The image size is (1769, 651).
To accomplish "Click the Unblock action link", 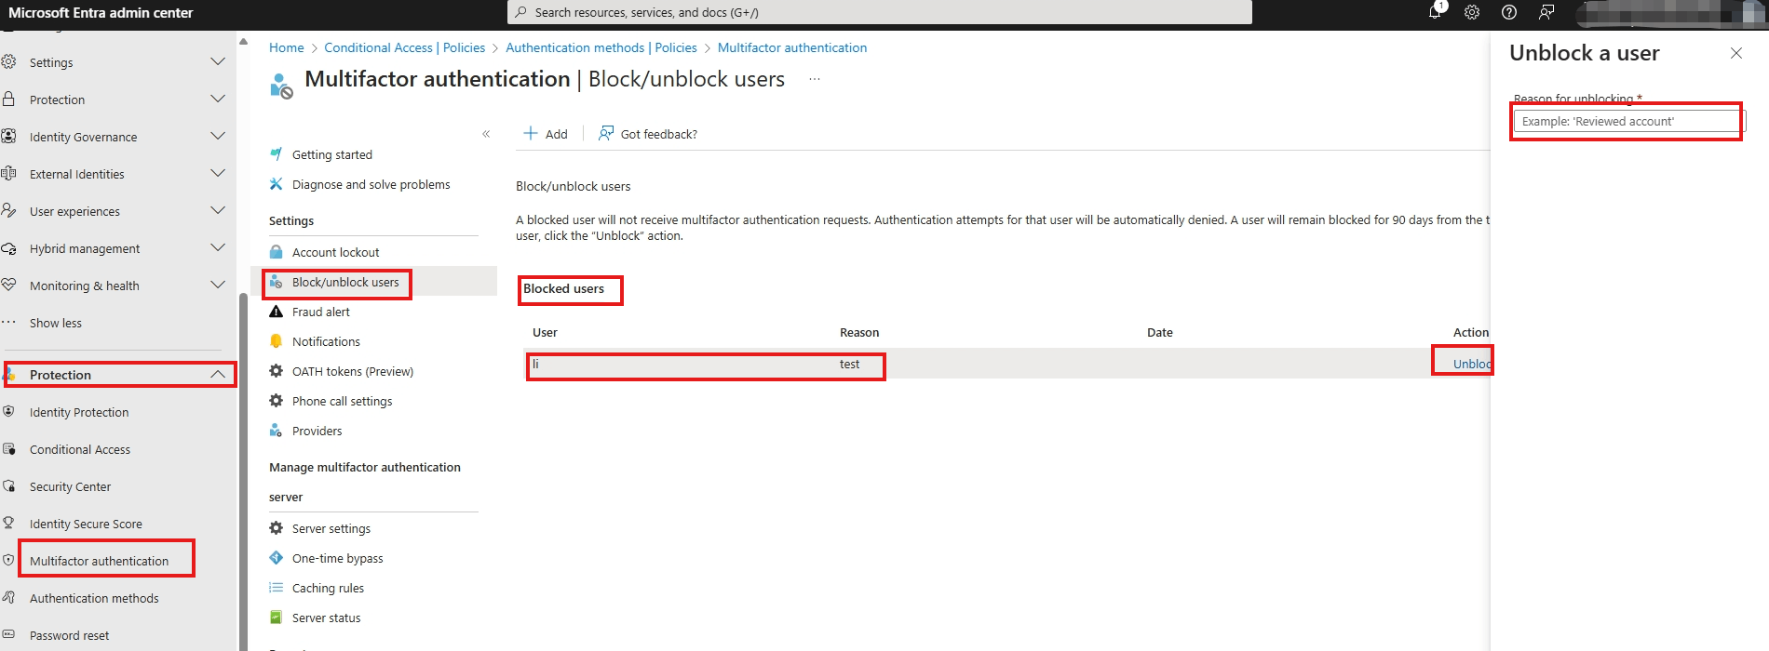I will click(x=1472, y=364).
